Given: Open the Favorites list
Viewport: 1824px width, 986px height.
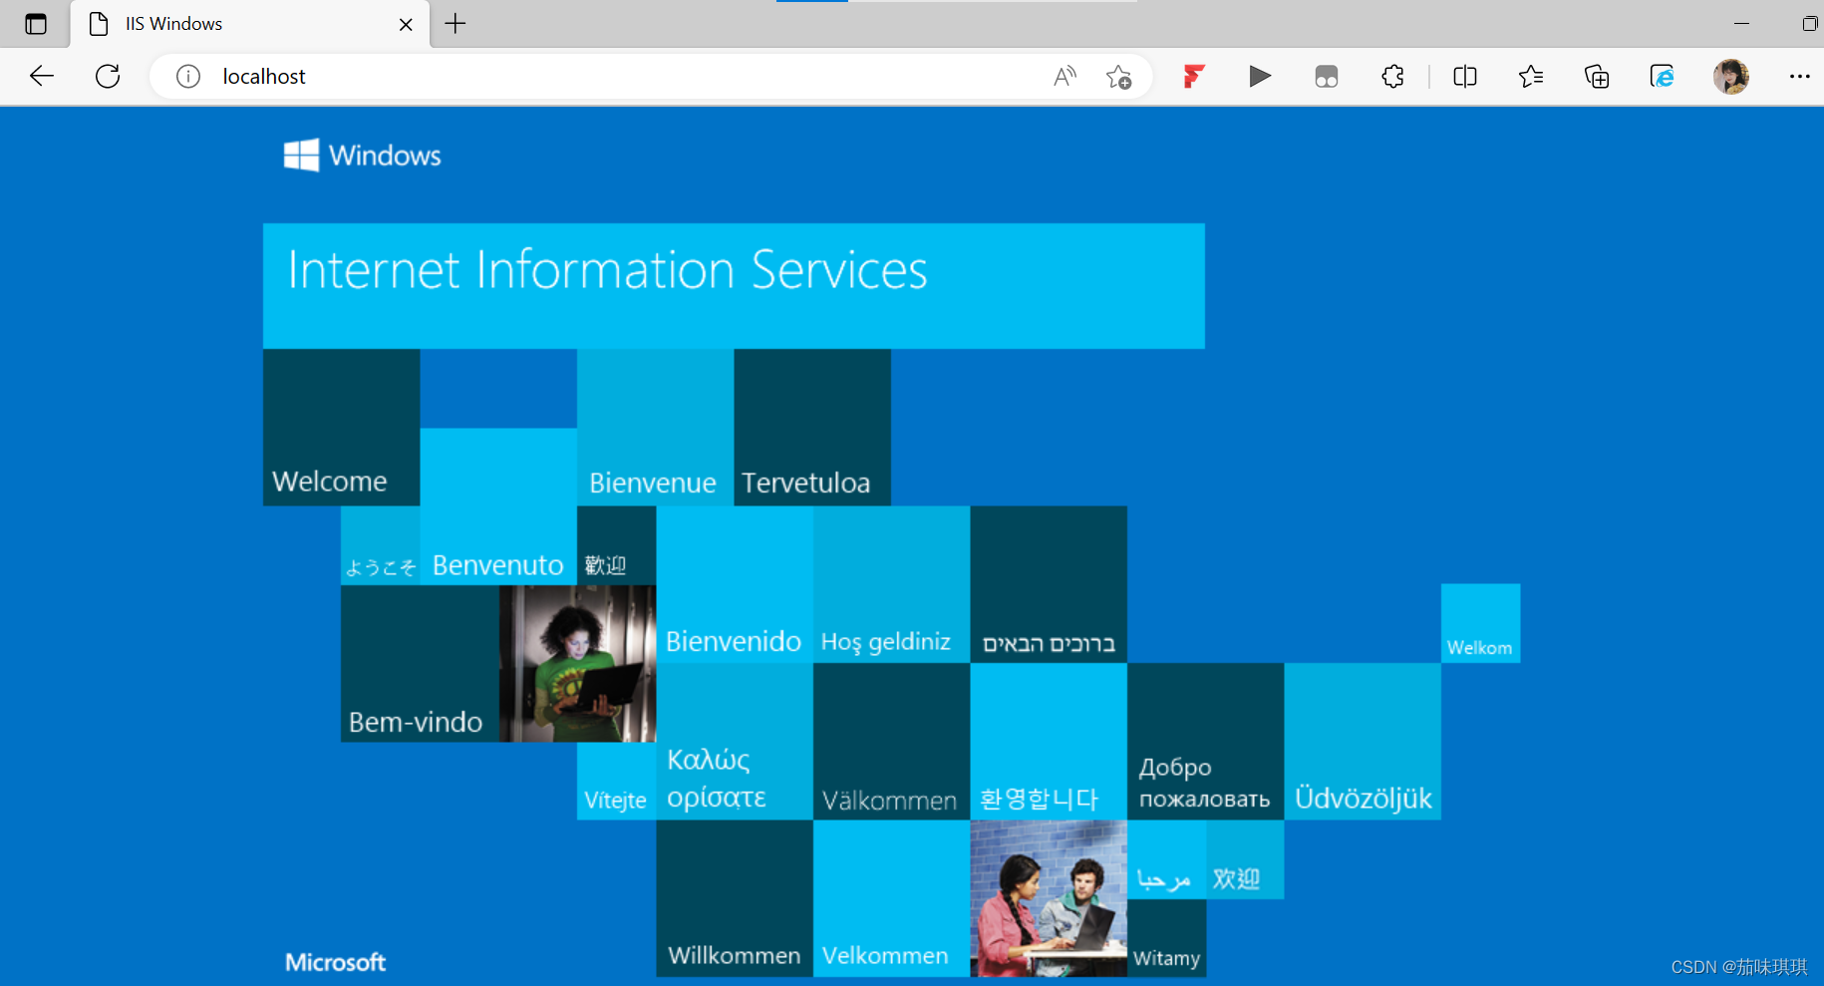Looking at the screenshot, I should 1530,77.
